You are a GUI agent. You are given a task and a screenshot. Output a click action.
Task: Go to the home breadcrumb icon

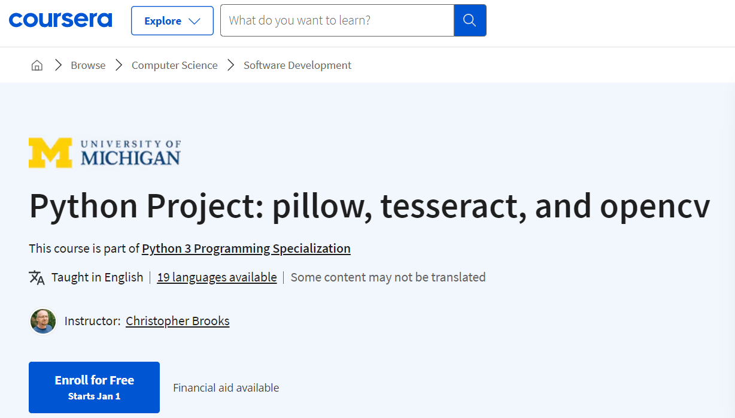tap(37, 65)
